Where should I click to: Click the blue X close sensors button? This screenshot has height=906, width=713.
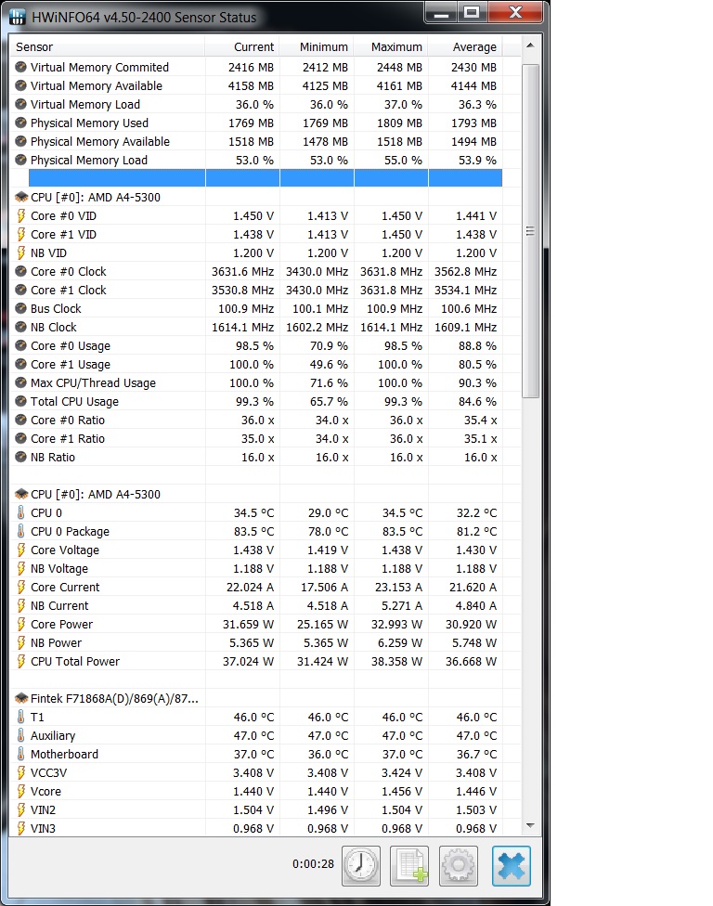pos(512,865)
